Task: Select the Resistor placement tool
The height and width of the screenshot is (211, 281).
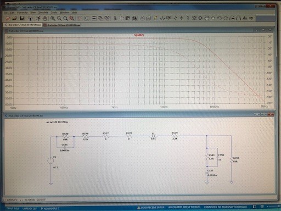Action: point(175,18)
